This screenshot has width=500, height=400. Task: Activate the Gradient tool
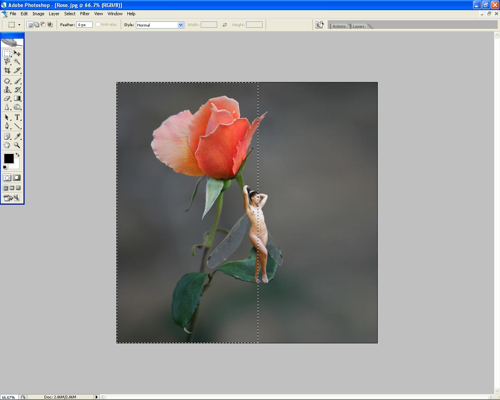pos(17,98)
